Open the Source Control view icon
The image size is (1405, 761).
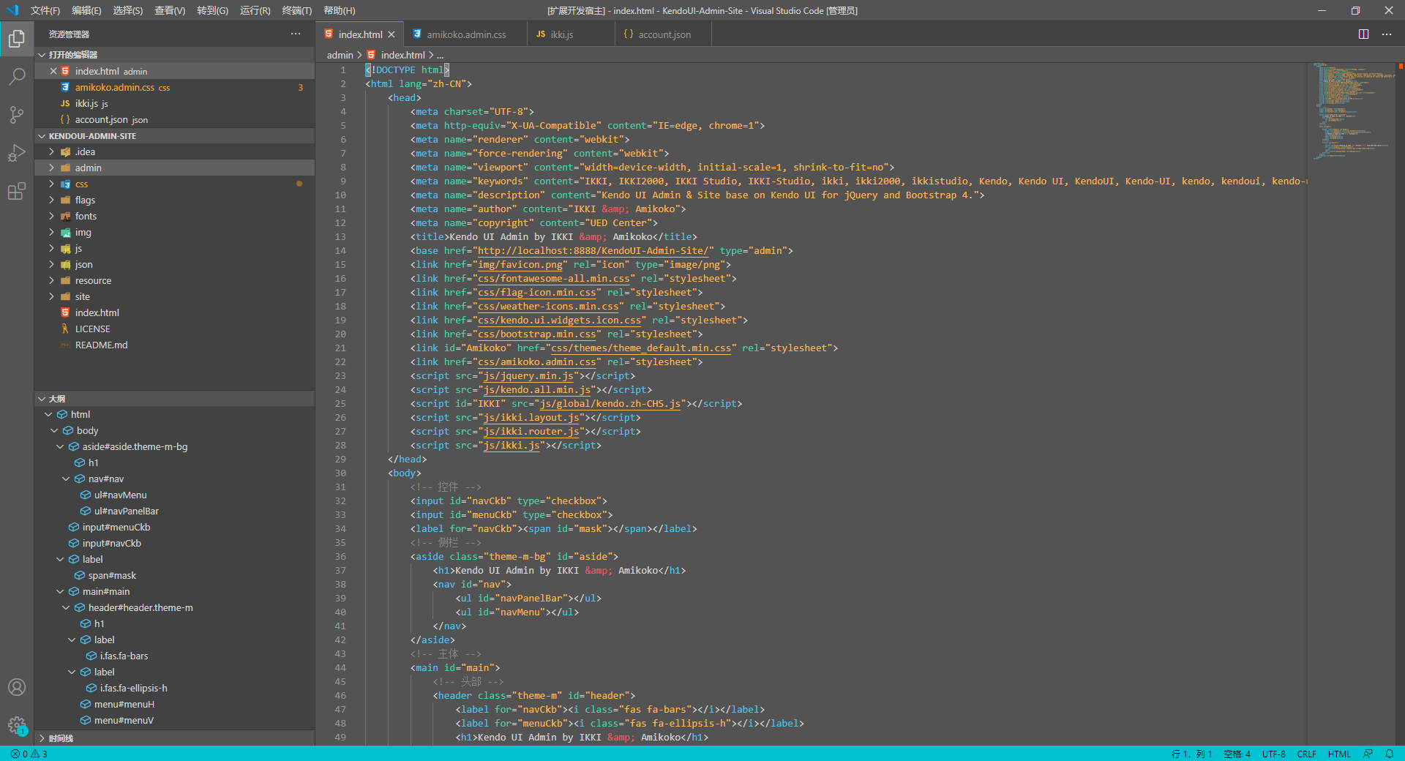[17, 115]
